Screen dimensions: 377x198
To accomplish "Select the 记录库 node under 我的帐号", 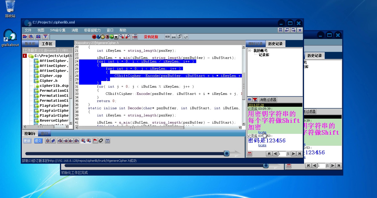I will click(264, 55).
